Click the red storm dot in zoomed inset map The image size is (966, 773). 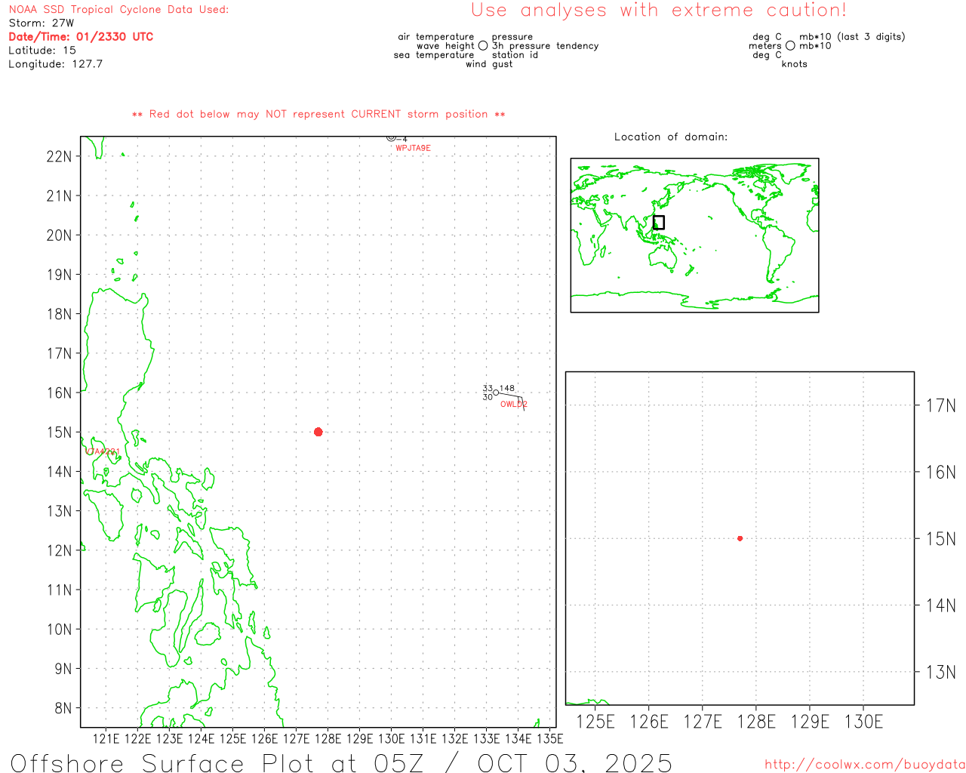click(x=740, y=538)
